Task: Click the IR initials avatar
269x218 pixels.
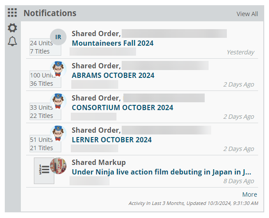Action: 58,37
